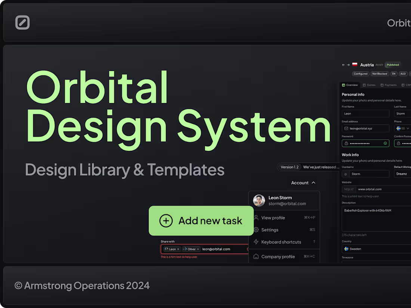Click the padlock icon in the Password field
Image resolution: width=411 pixels, height=308 pixels.
tap(346, 143)
